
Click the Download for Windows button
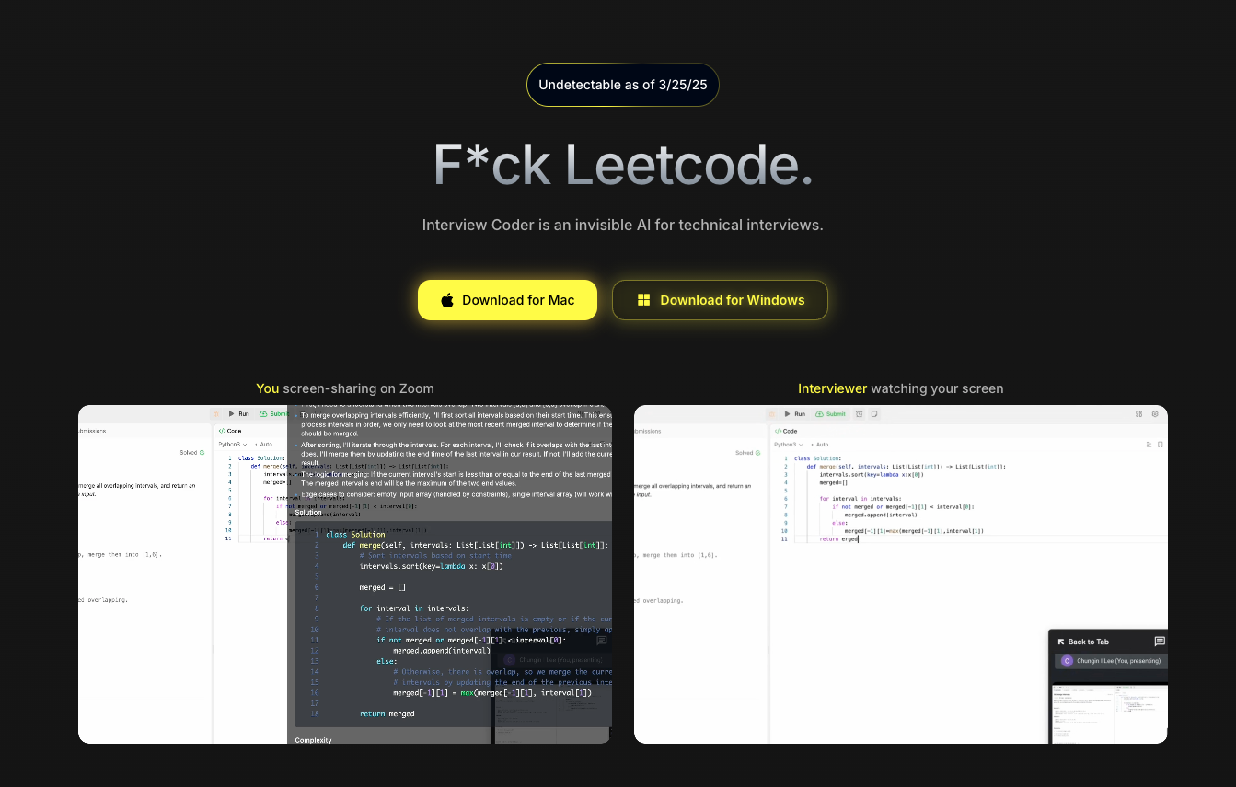[720, 300]
